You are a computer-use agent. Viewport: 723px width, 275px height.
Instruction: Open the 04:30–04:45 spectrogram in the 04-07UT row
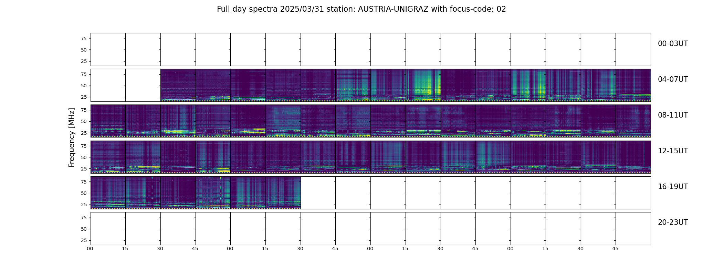tap(178, 85)
